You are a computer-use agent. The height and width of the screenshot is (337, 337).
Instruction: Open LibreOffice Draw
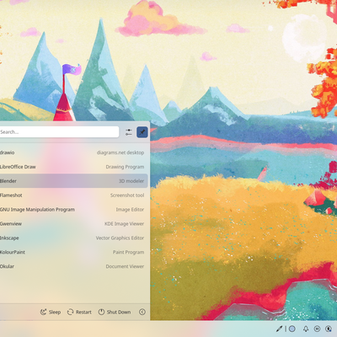click(73, 167)
